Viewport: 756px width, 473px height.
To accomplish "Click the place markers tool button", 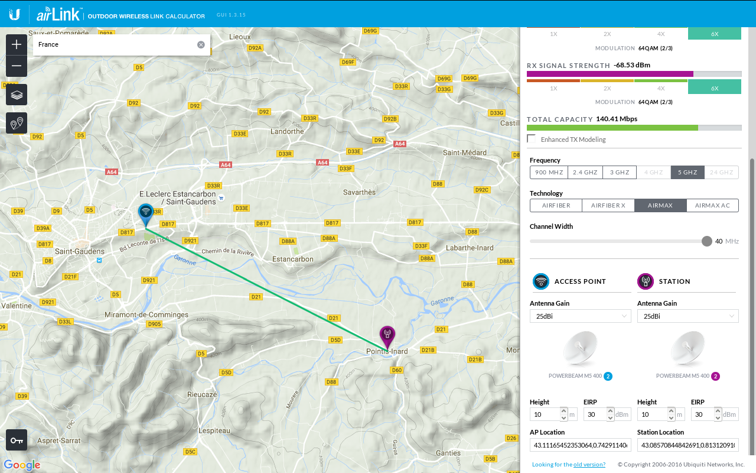I will 17,123.
